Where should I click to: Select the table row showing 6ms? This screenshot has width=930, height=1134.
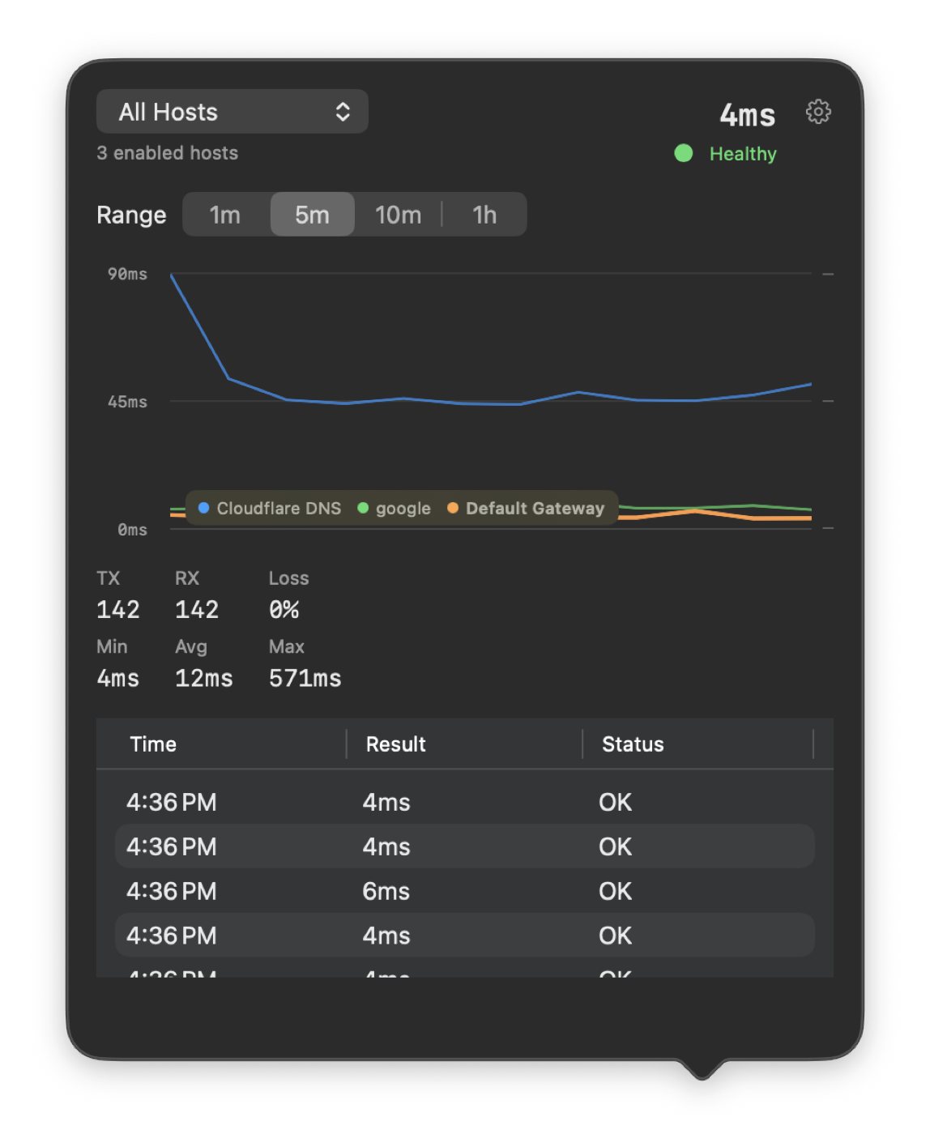[465, 891]
